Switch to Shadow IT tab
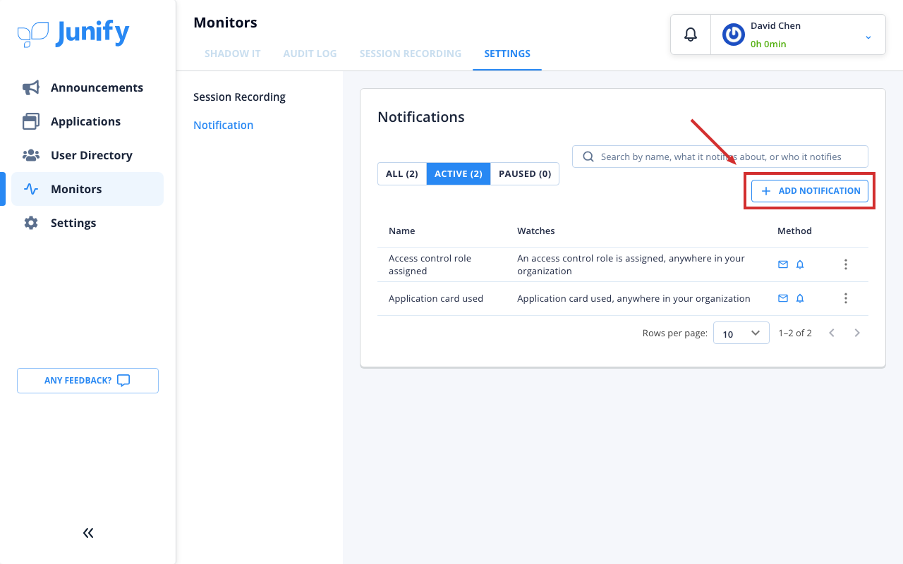 click(233, 54)
